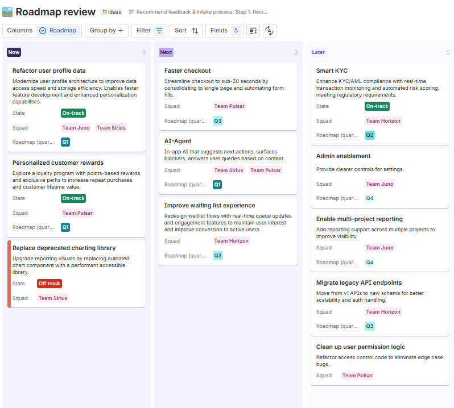Click the auto-fill AI icon in toolbar
The width and height of the screenshot is (454, 408).
coord(270,31)
